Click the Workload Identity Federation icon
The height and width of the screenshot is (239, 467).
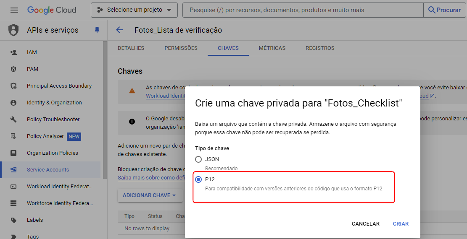(13, 187)
